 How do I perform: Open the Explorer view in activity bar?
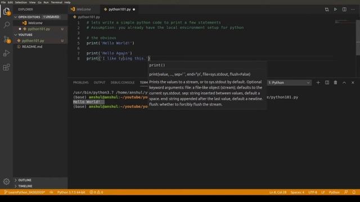[6, 11]
